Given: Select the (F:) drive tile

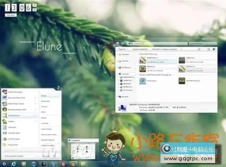Looking at the screenshot, I should point(197,69).
